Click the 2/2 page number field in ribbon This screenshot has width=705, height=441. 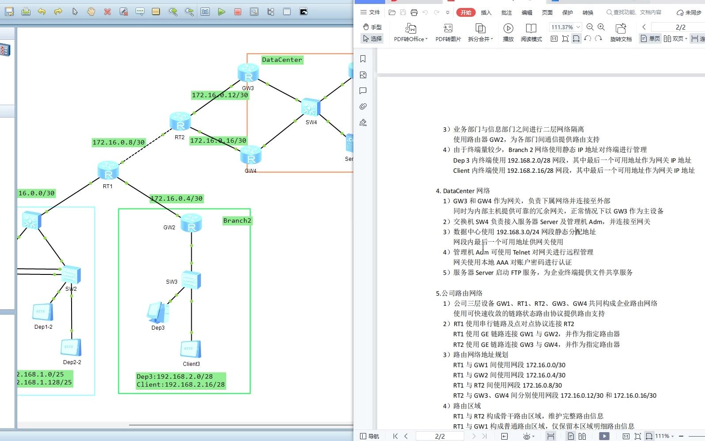point(680,27)
